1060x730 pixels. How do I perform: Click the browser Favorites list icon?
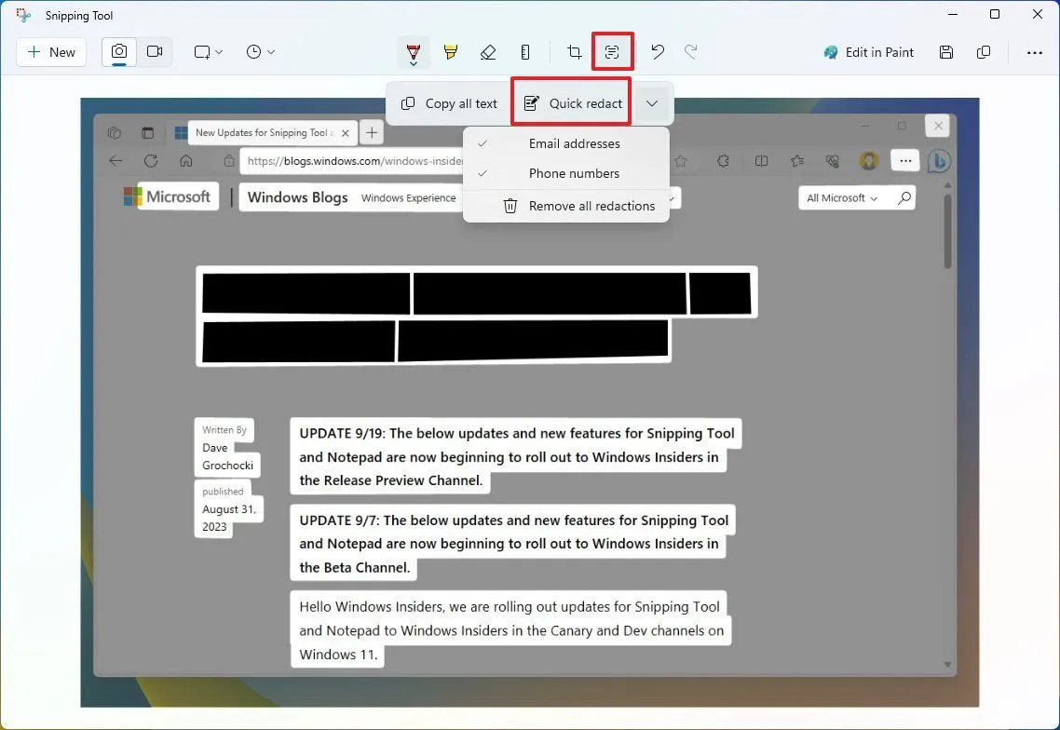(x=797, y=161)
